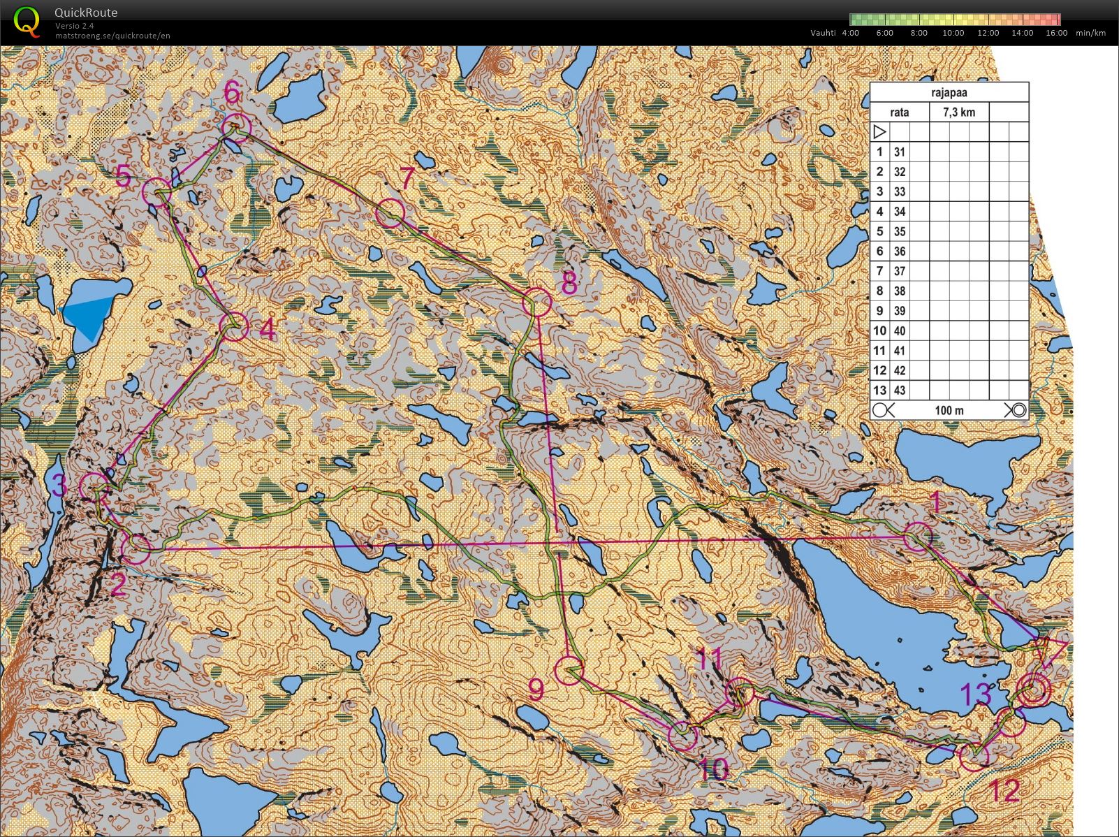Click control table row 6 code 36
Image resolution: width=1119 pixels, height=837 pixels.
[x=899, y=252]
